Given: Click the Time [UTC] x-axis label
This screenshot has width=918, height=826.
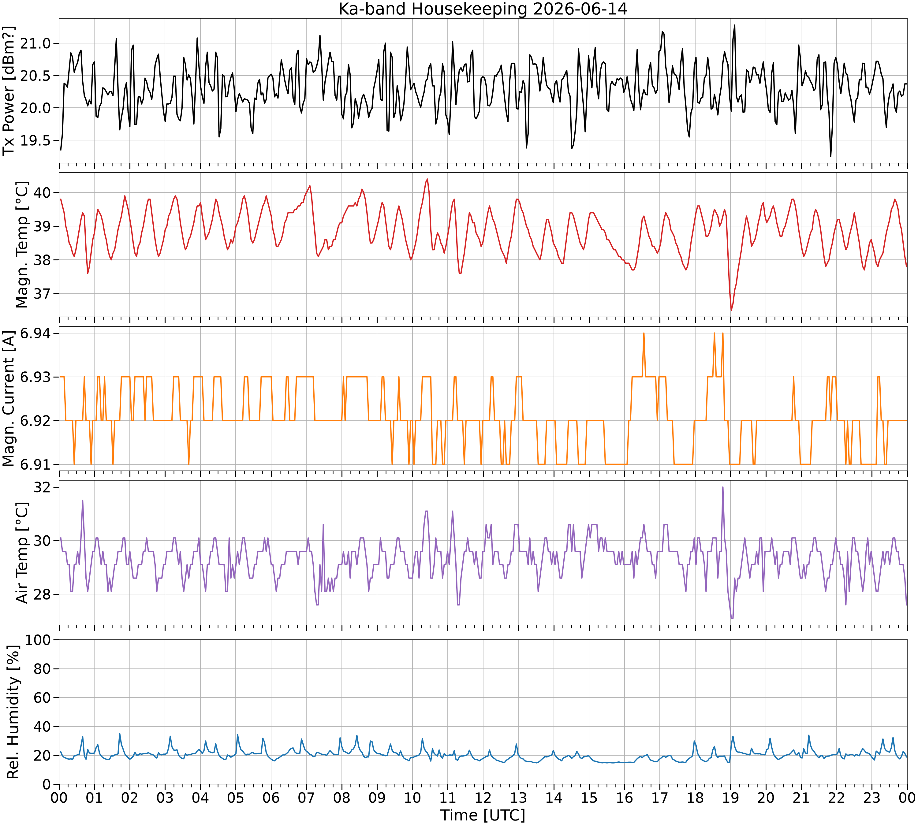Looking at the screenshot, I should [x=483, y=815].
